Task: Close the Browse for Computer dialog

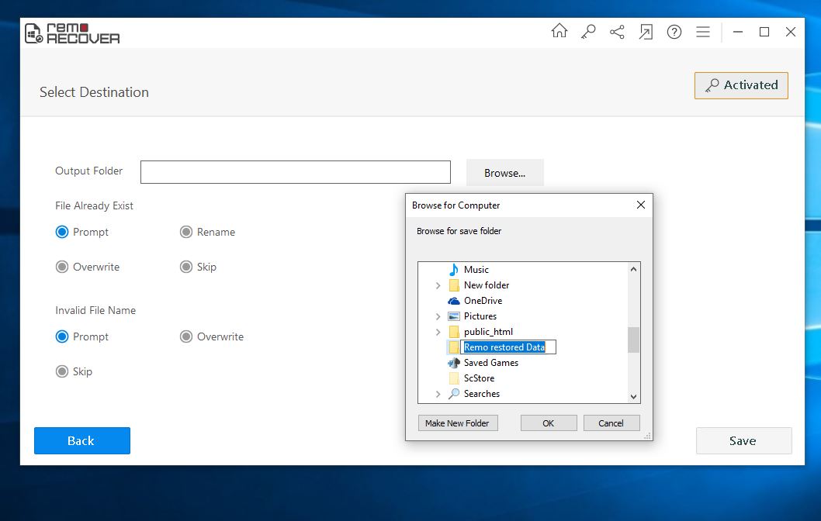Action: point(640,205)
